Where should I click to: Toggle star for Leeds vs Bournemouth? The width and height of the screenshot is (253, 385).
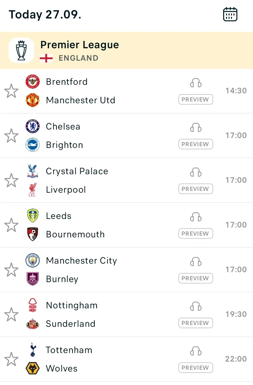pyautogui.click(x=11, y=225)
